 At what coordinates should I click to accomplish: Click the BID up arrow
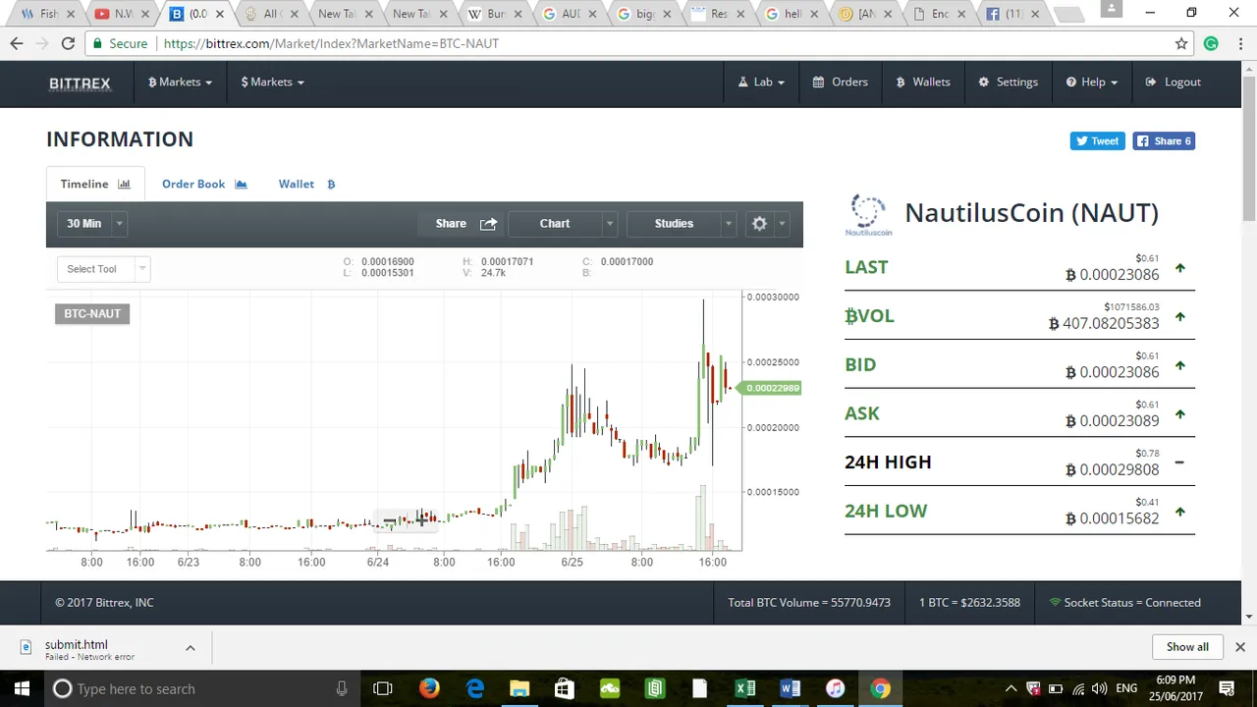coord(1179,365)
